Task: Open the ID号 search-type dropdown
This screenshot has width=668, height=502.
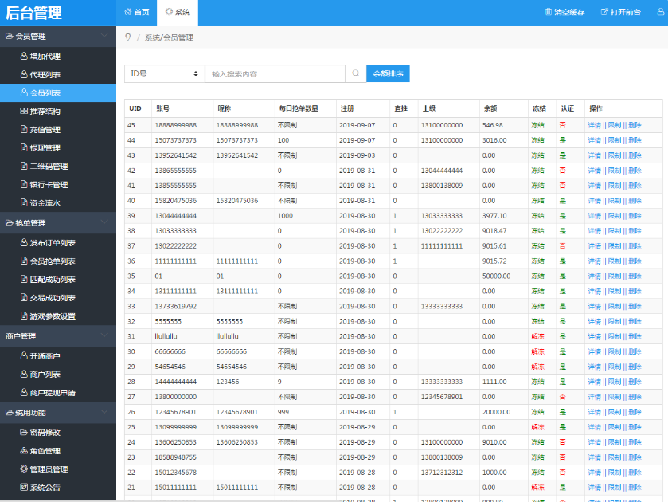Action: 165,74
